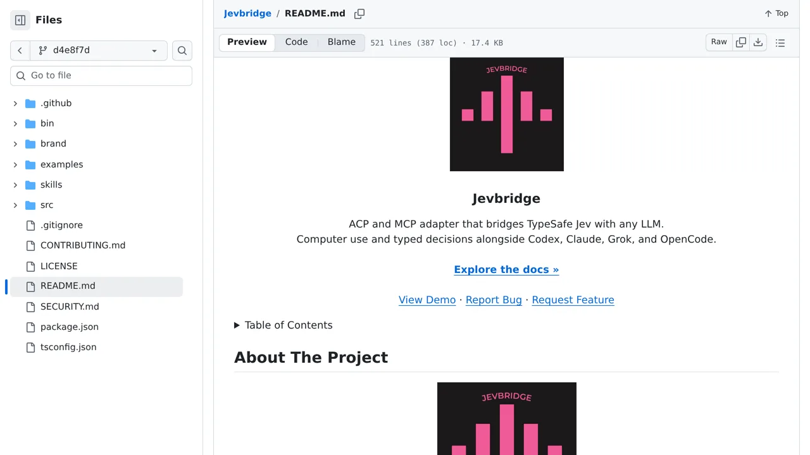This screenshot has width=810, height=455.
Task: Copy the file path icon
Action: click(359, 13)
